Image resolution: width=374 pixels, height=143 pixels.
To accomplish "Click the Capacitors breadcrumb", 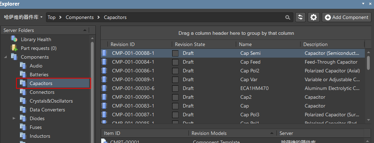I will (115, 17).
